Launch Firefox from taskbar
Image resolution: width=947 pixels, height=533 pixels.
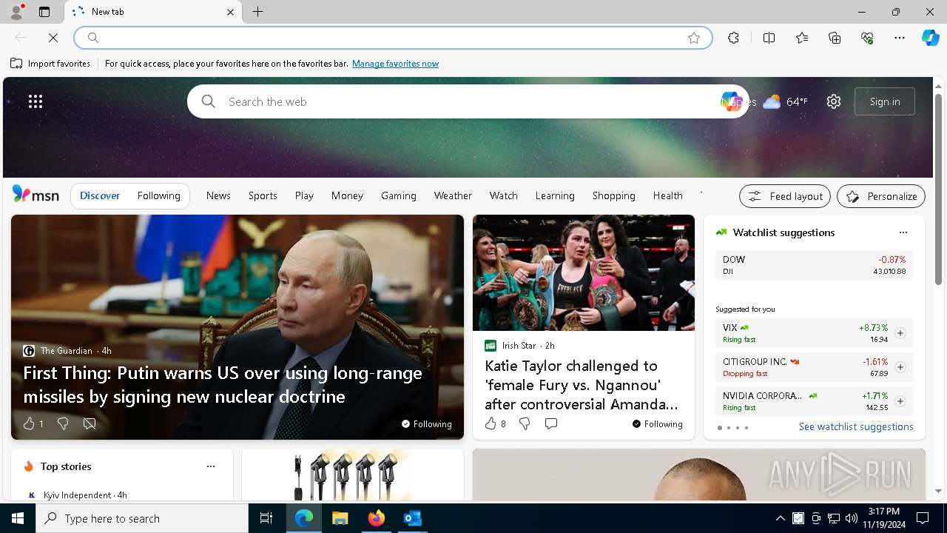click(377, 518)
